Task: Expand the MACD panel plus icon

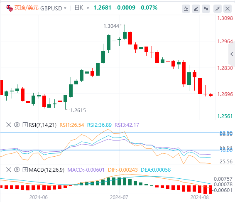Action: click(25, 170)
